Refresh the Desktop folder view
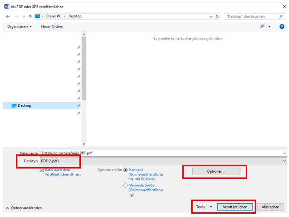This screenshot has width=289, height=217. 217,16
